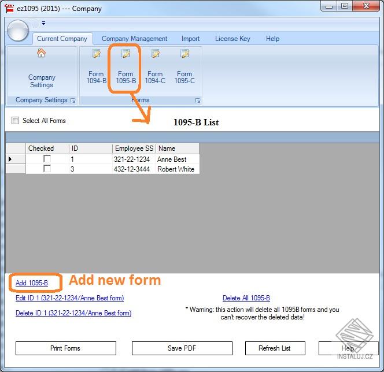Open Form 1095-C icon
This screenshot has width=384, height=372.
(x=184, y=53)
